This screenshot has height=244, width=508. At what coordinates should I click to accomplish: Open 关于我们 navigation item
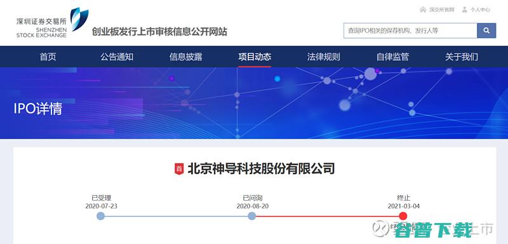click(x=462, y=57)
